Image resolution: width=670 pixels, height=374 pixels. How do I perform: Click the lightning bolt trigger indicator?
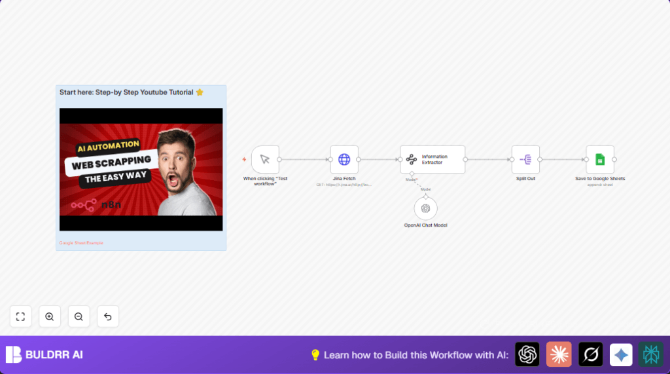coord(245,160)
